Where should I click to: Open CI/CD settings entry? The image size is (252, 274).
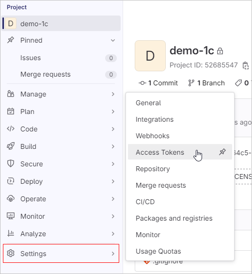click(x=145, y=202)
